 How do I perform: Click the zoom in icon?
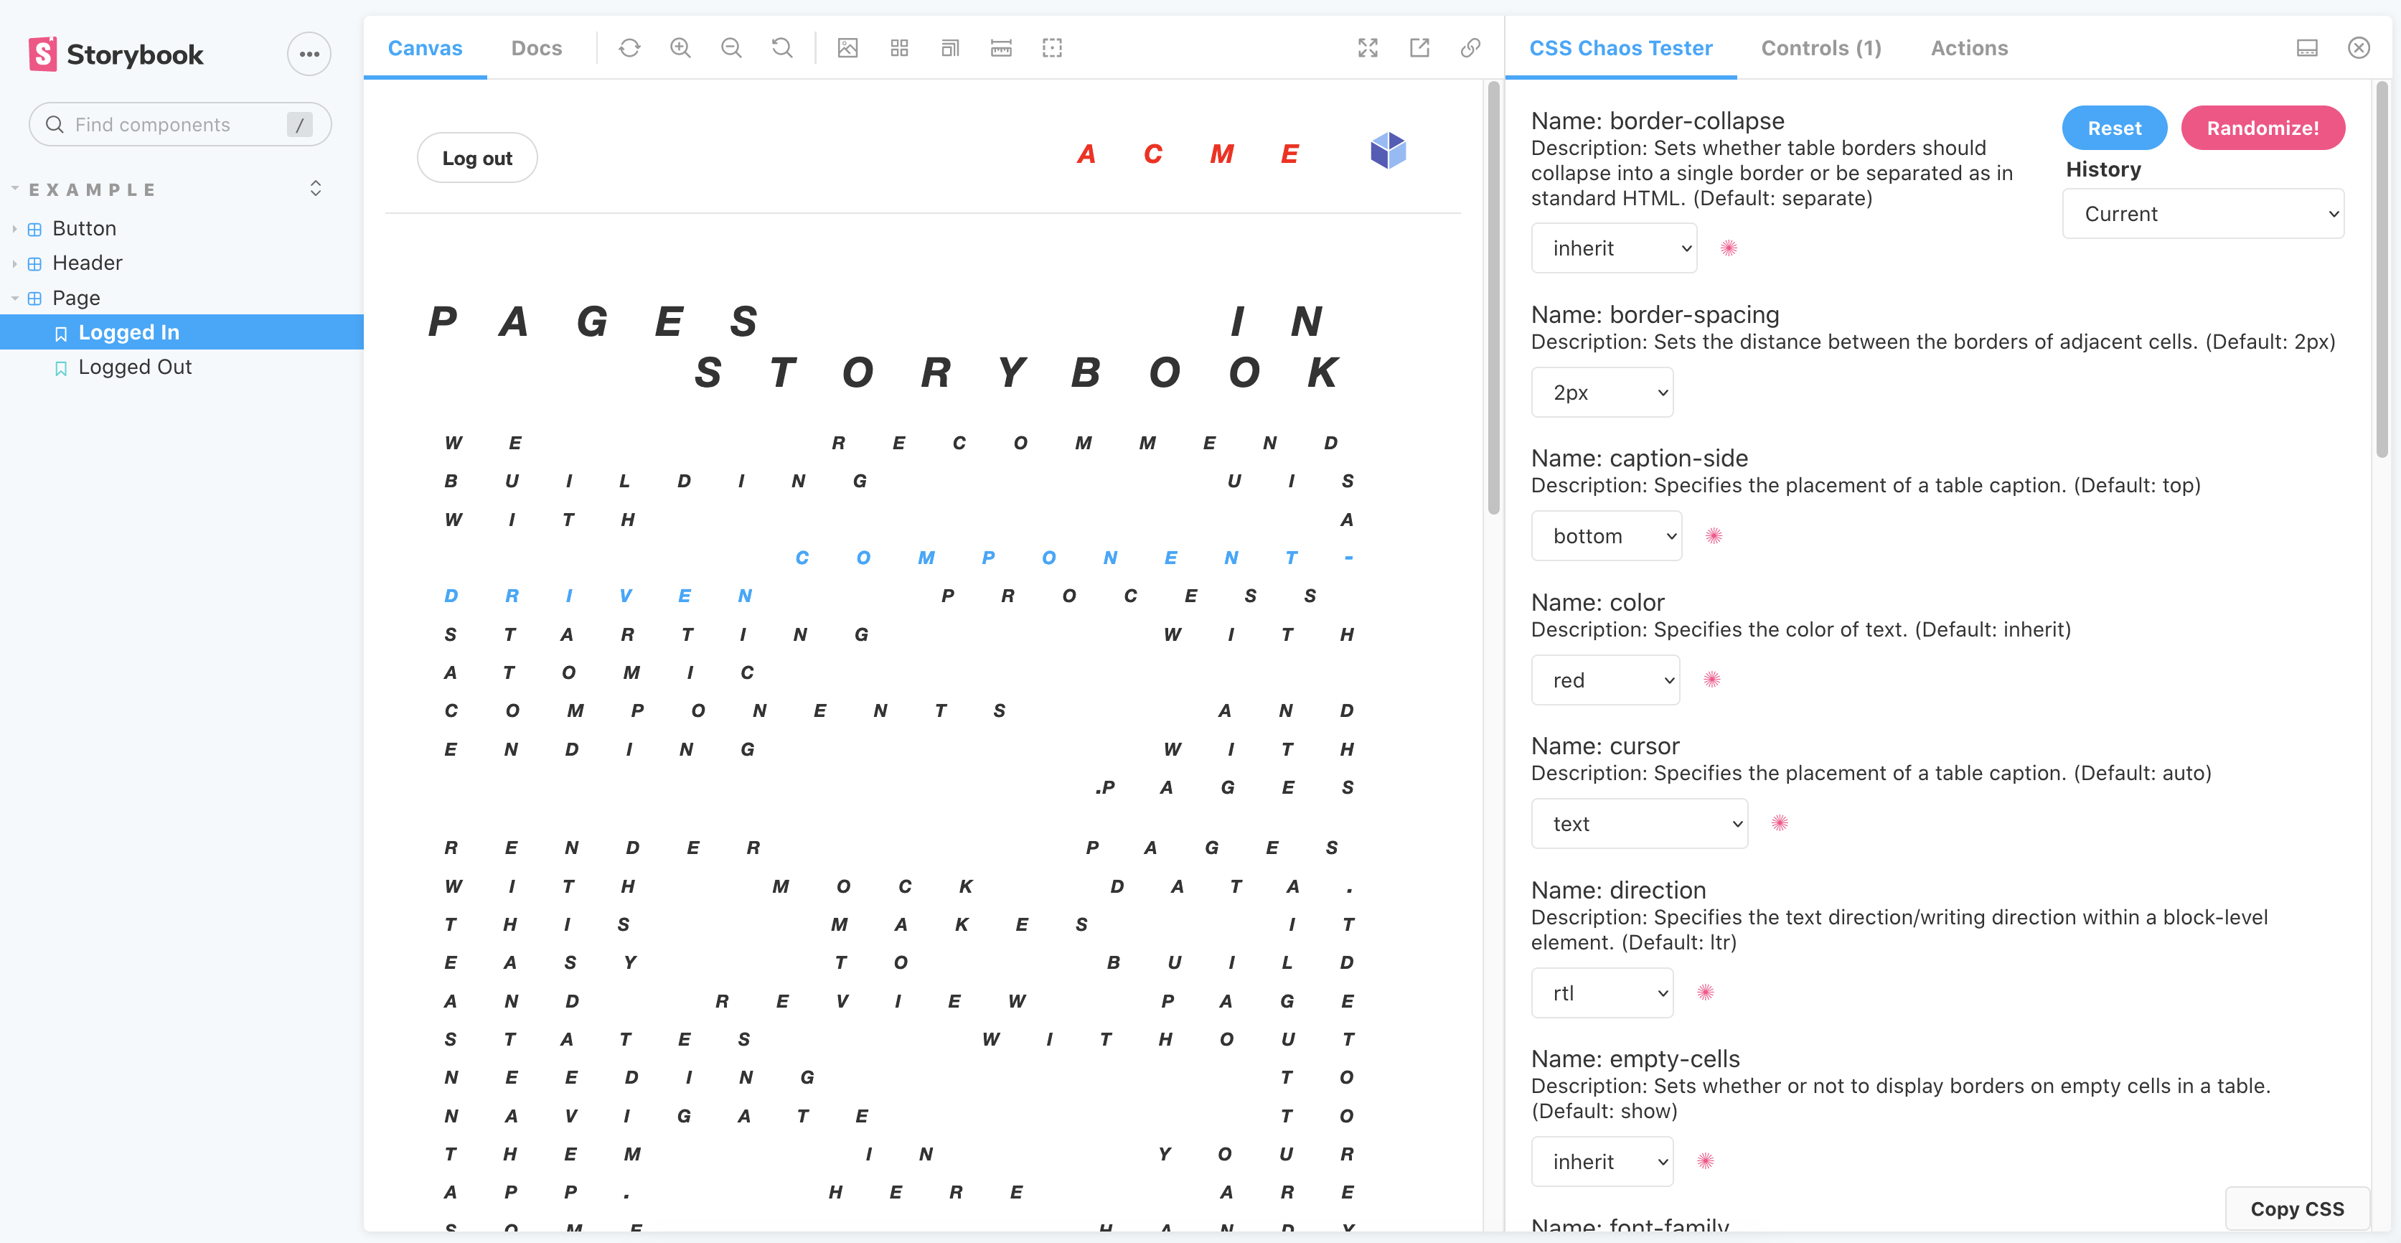[x=680, y=47]
